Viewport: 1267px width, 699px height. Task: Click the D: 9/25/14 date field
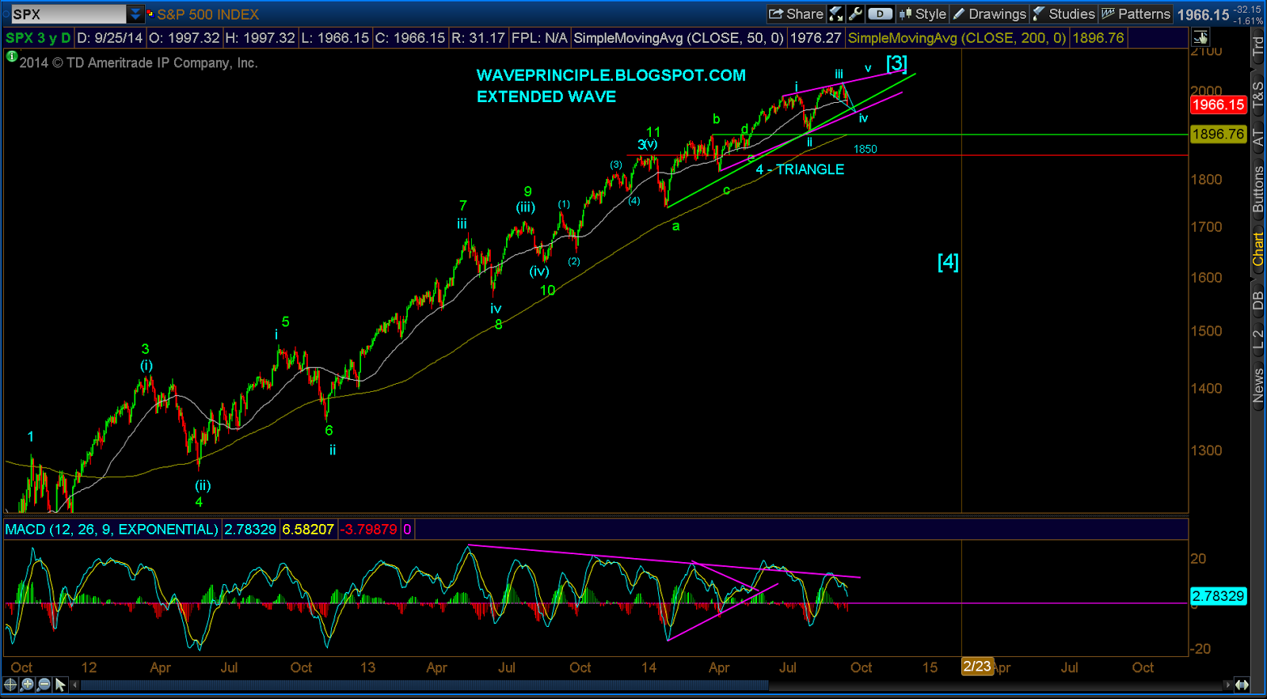point(110,38)
